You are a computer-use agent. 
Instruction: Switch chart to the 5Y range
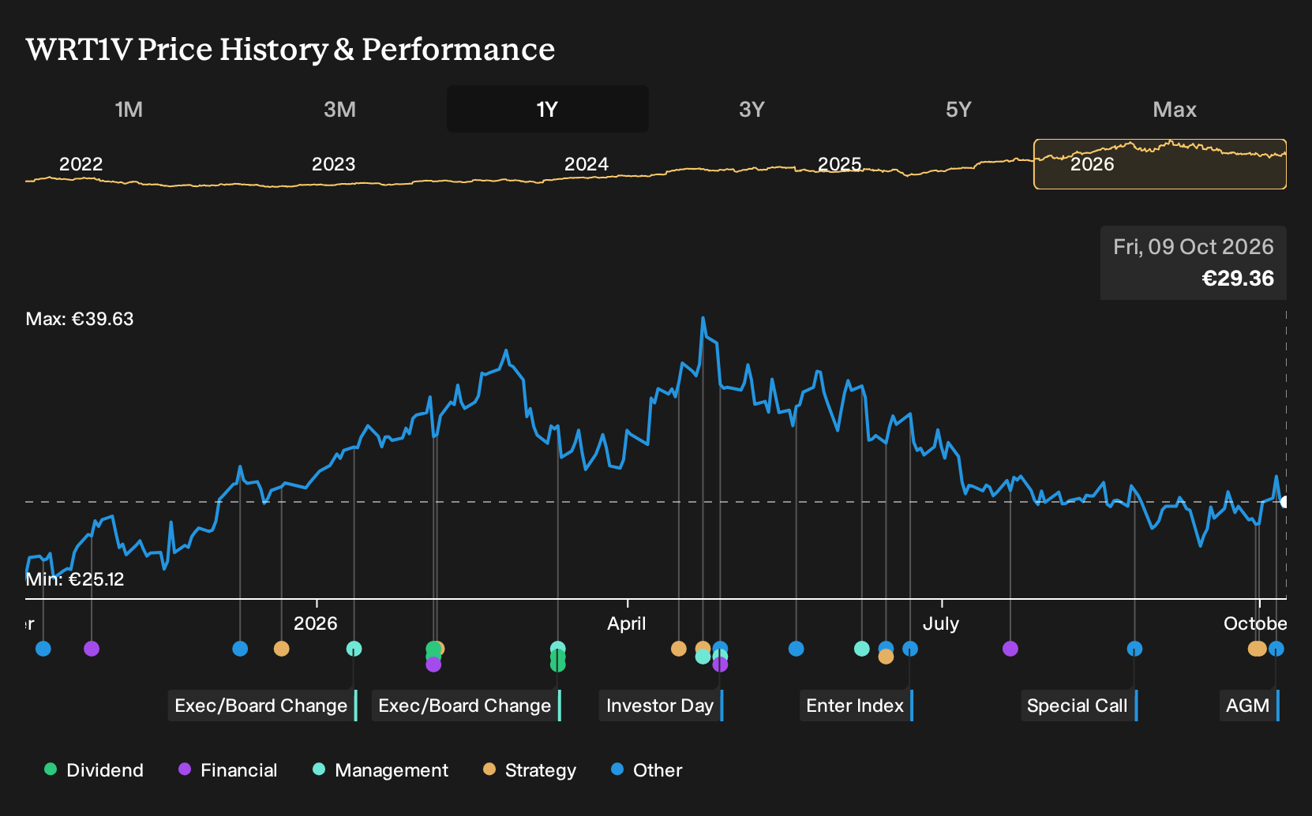click(958, 109)
